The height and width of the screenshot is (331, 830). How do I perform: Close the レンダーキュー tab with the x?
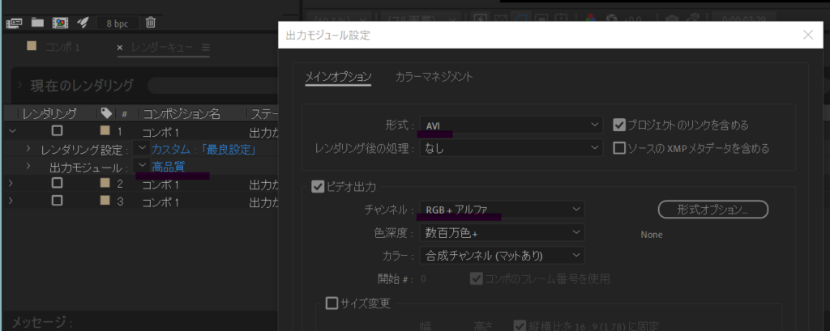click(x=120, y=48)
